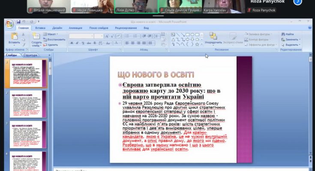315x171 pixels.
Task: Open the Показ слайдов ribbon tab
Action: (99, 28)
